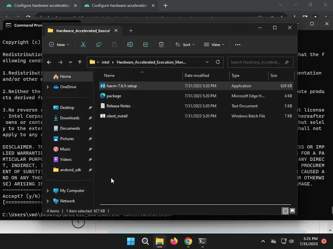The height and width of the screenshot is (249, 333).
Task: Close the second Configure hardware acceleration Chrome tab
Action: point(153,6)
